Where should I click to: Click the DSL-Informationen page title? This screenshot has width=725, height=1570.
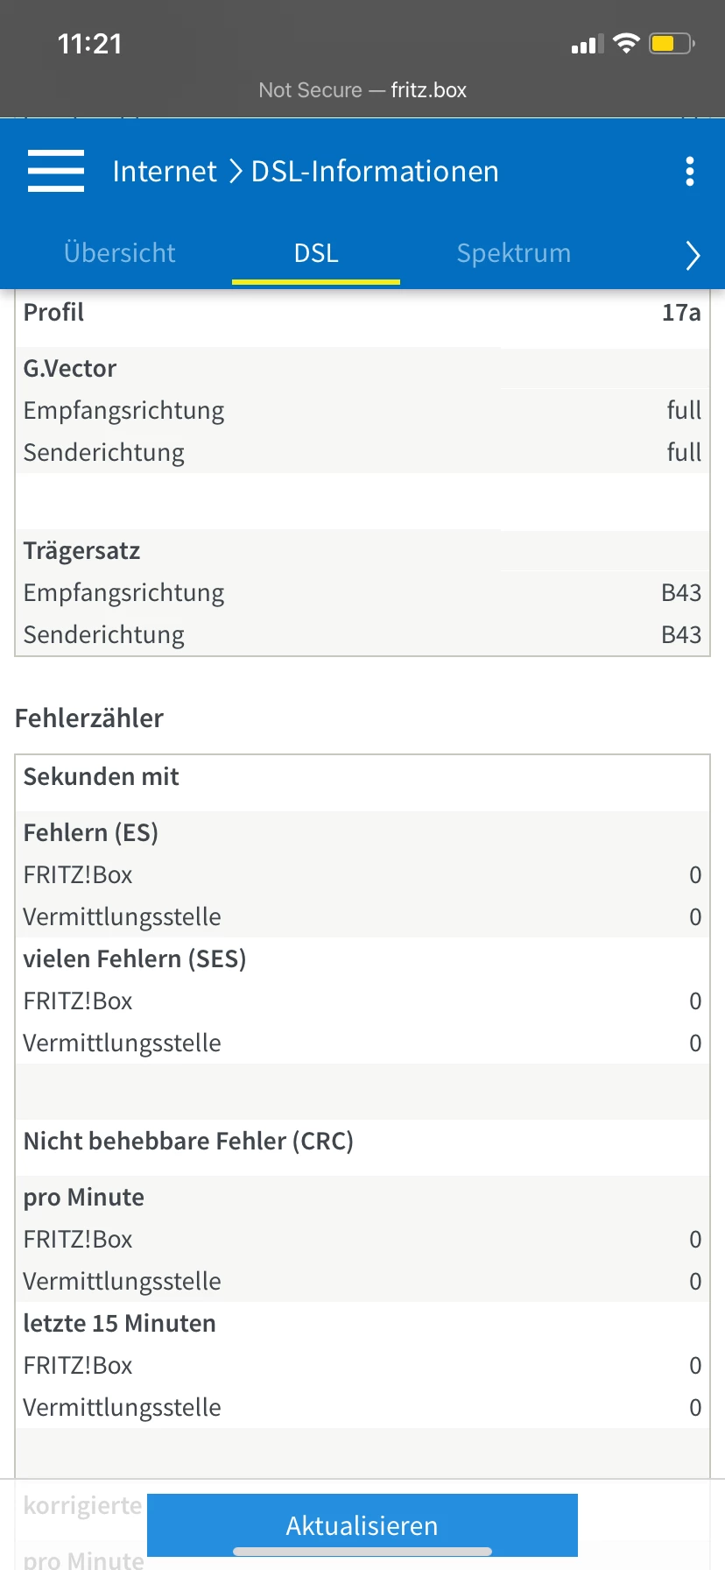click(x=375, y=172)
